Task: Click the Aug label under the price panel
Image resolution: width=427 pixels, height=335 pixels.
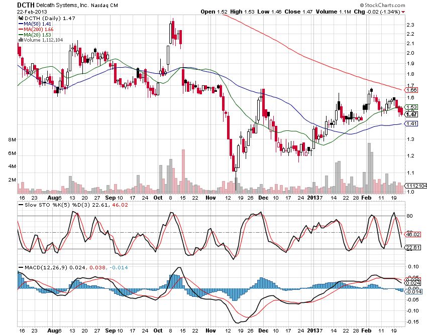Action: (x=53, y=198)
